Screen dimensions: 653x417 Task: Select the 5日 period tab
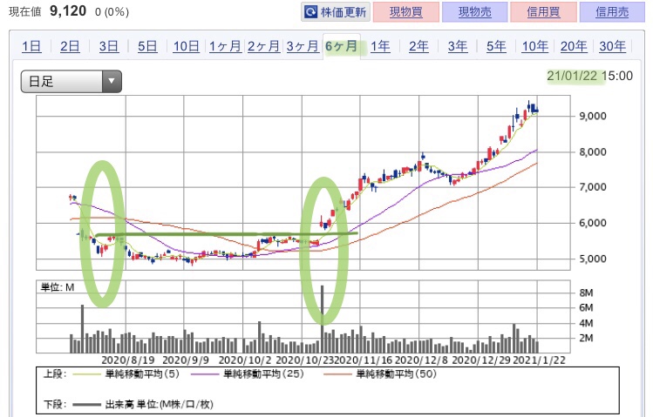pyautogui.click(x=147, y=46)
